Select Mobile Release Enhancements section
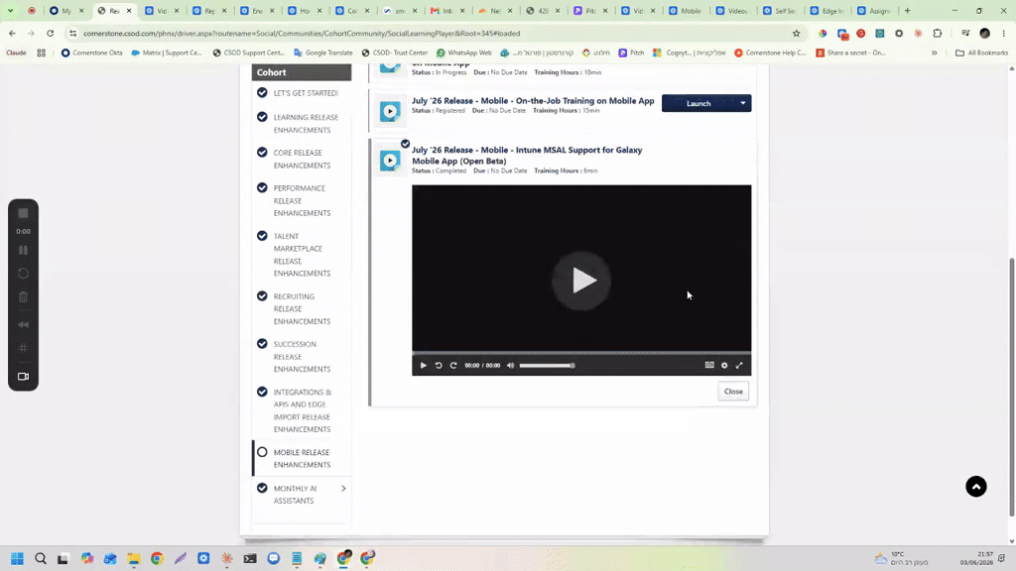 coord(302,458)
